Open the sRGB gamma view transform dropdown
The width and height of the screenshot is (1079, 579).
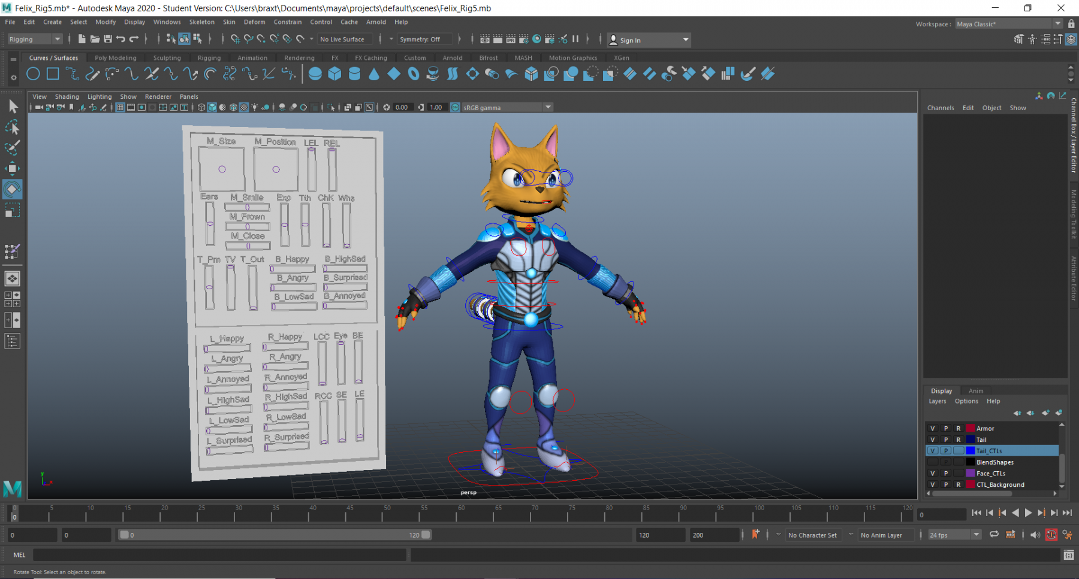[x=507, y=107]
